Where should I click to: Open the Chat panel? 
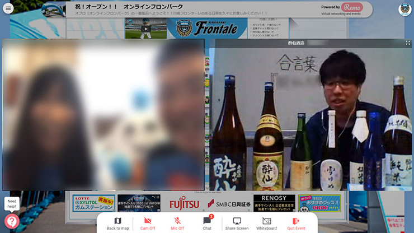point(207,223)
